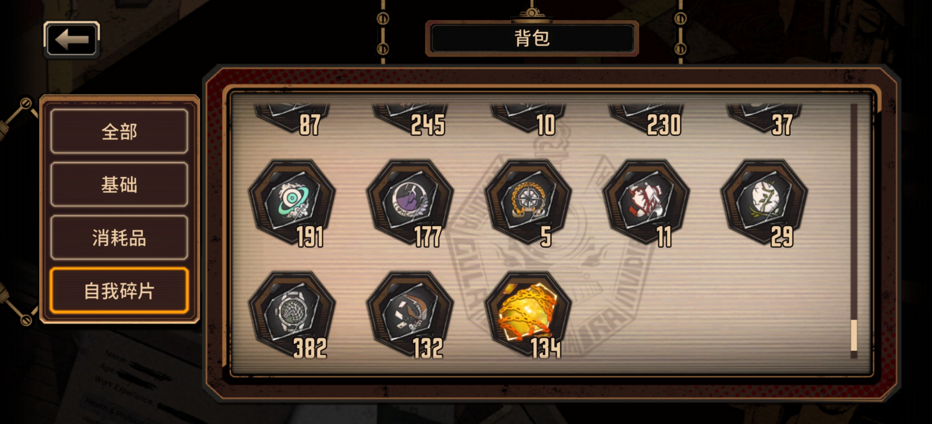This screenshot has height=424, width=932.
Task: Open the wristwatch shard with 382
Action: pyautogui.click(x=292, y=314)
